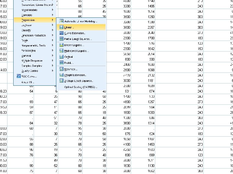Open the Forecasting menu item
Image resolution: width=233 pixels, height=174 pixels.
pyautogui.click(x=35, y=51)
